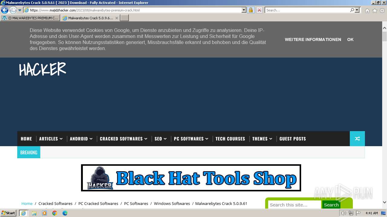Open the Windows Start button

coord(8,213)
